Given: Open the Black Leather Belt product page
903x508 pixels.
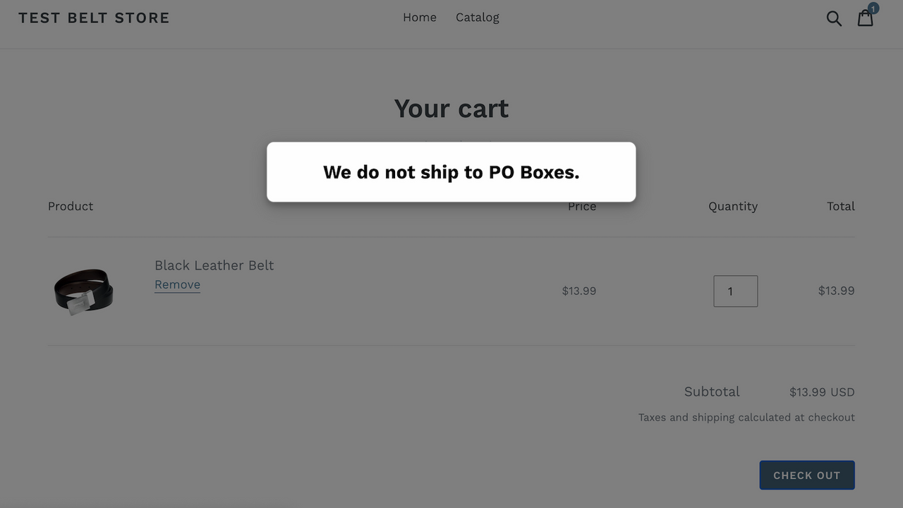Looking at the screenshot, I should (214, 265).
